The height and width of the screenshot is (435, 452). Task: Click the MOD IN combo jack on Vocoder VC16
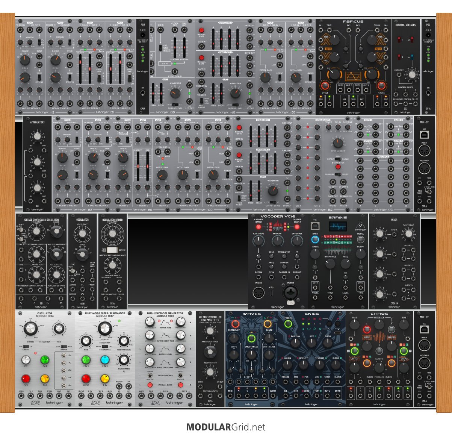pos(290,293)
